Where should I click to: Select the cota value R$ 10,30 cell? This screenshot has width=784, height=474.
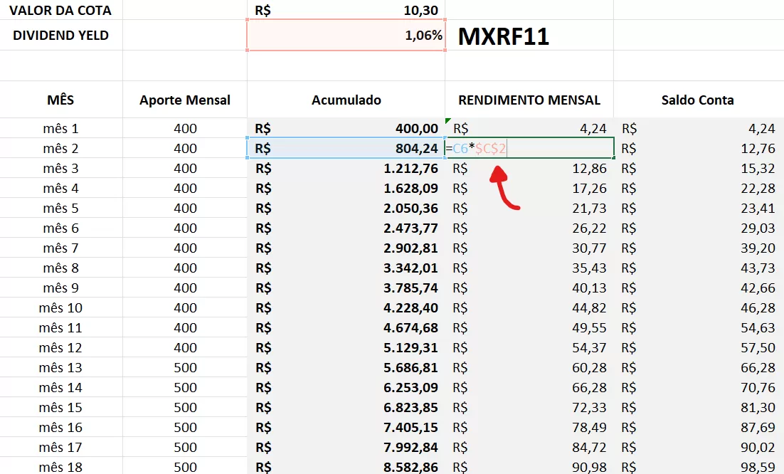pos(346,10)
